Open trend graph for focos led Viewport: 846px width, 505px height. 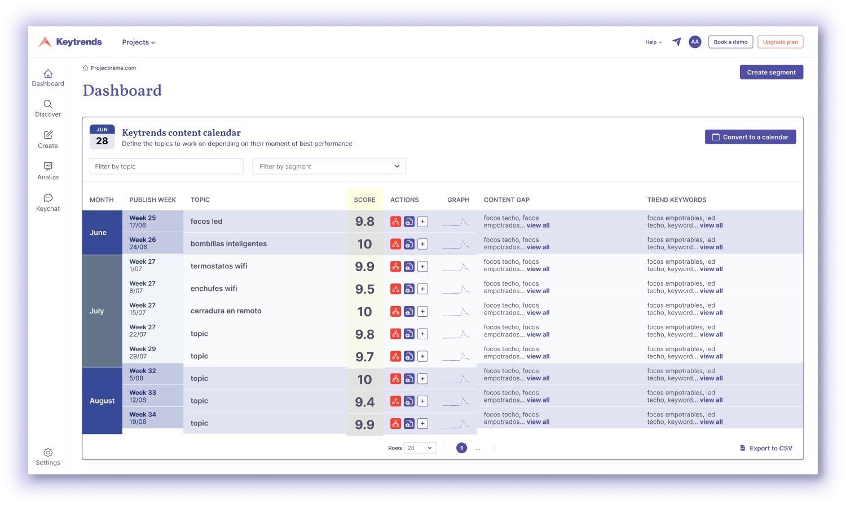pyautogui.click(x=456, y=222)
